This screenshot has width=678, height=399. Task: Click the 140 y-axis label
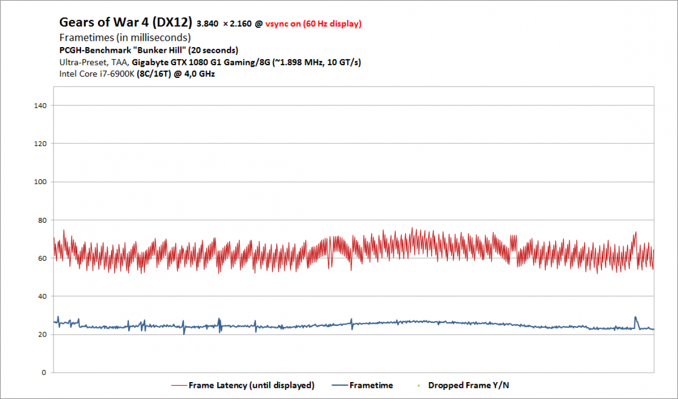click(x=40, y=106)
